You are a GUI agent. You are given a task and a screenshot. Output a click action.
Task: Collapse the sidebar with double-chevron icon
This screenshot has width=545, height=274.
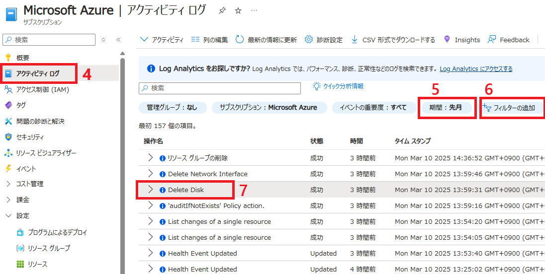118,40
